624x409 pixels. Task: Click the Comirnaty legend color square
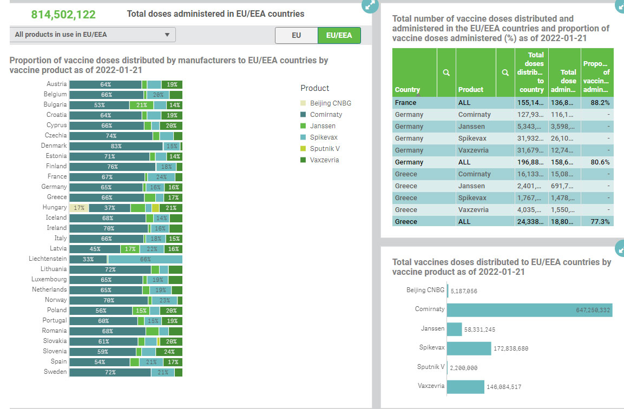[303, 115]
